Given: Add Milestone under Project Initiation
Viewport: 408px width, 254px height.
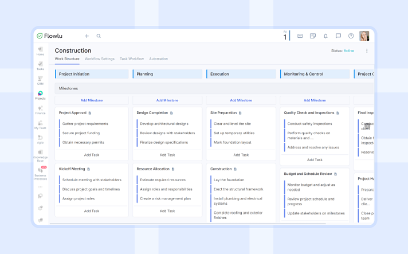Looking at the screenshot, I should [92, 100].
